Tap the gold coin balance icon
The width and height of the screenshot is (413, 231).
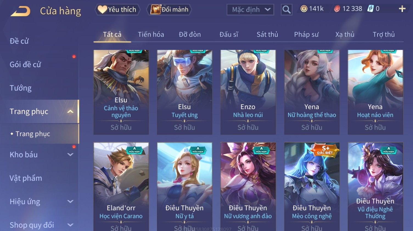click(304, 9)
